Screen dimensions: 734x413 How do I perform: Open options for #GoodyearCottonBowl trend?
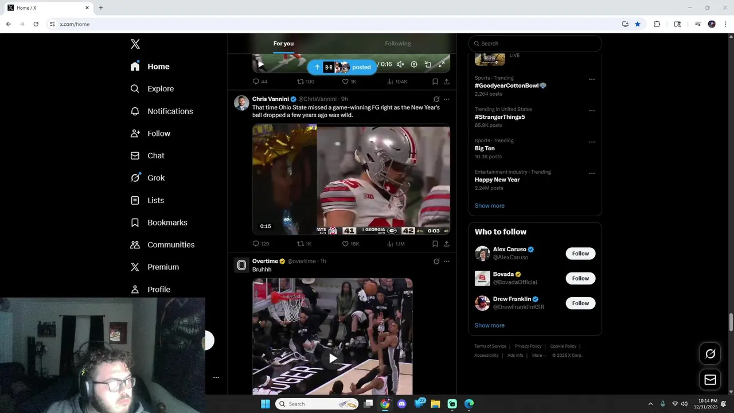[592, 79]
